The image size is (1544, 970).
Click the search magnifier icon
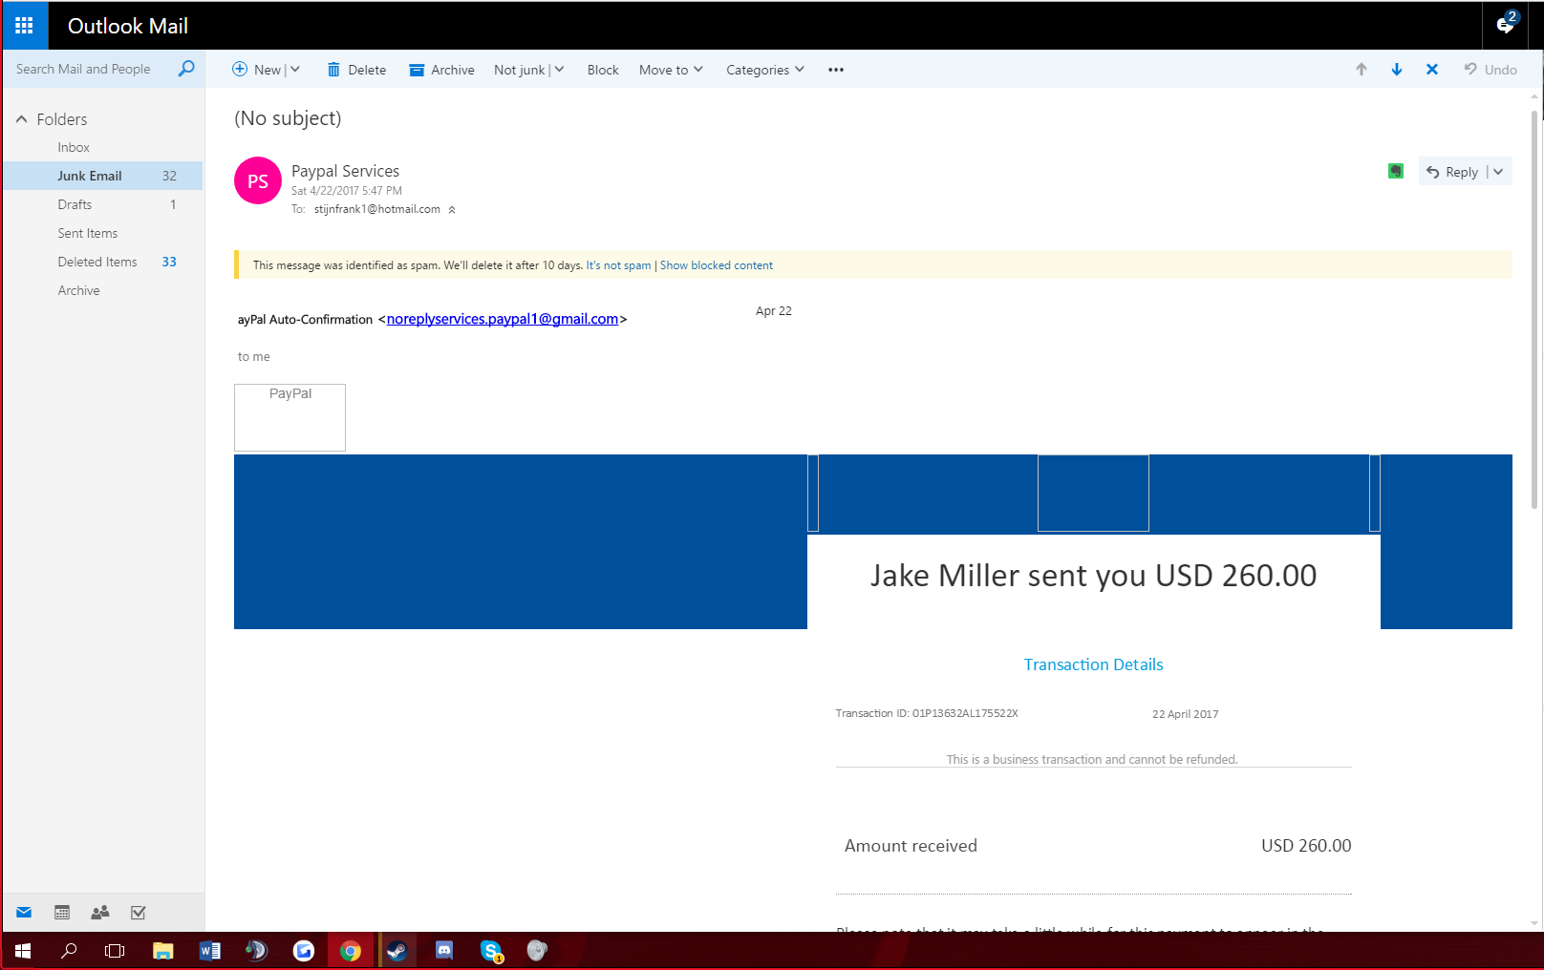click(186, 69)
